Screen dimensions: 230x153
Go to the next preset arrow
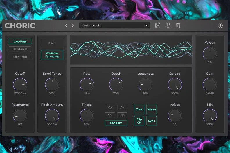73,25
